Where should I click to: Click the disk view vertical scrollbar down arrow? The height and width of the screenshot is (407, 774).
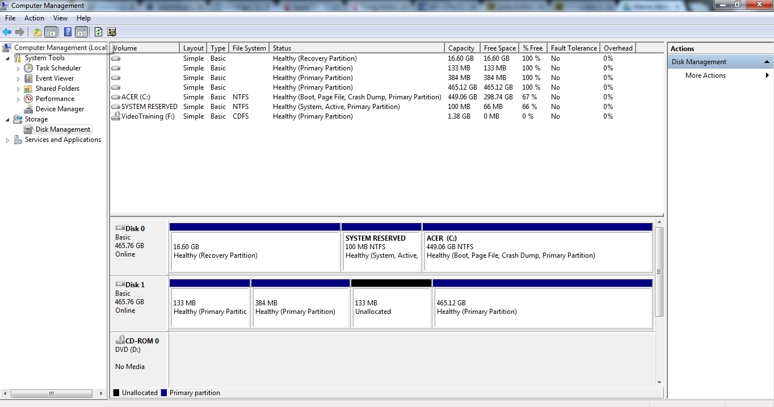659,382
